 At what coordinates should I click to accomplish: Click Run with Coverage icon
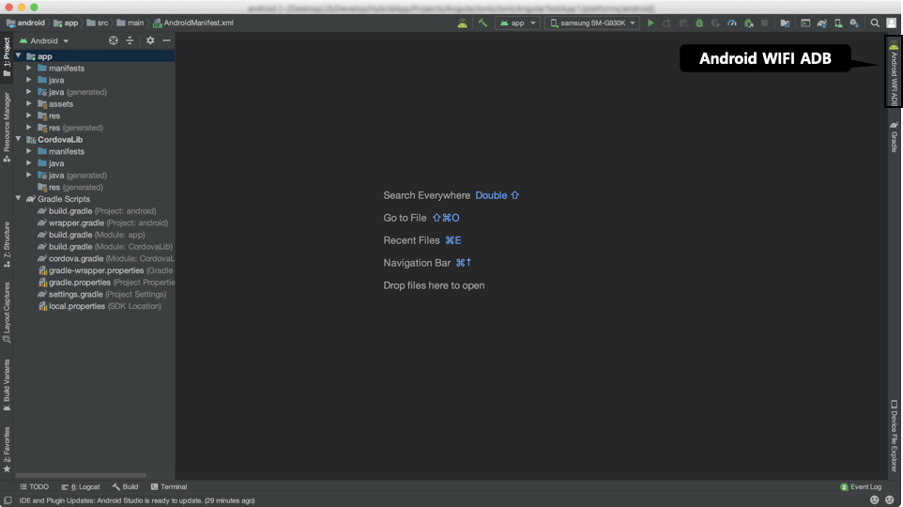click(715, 23)
